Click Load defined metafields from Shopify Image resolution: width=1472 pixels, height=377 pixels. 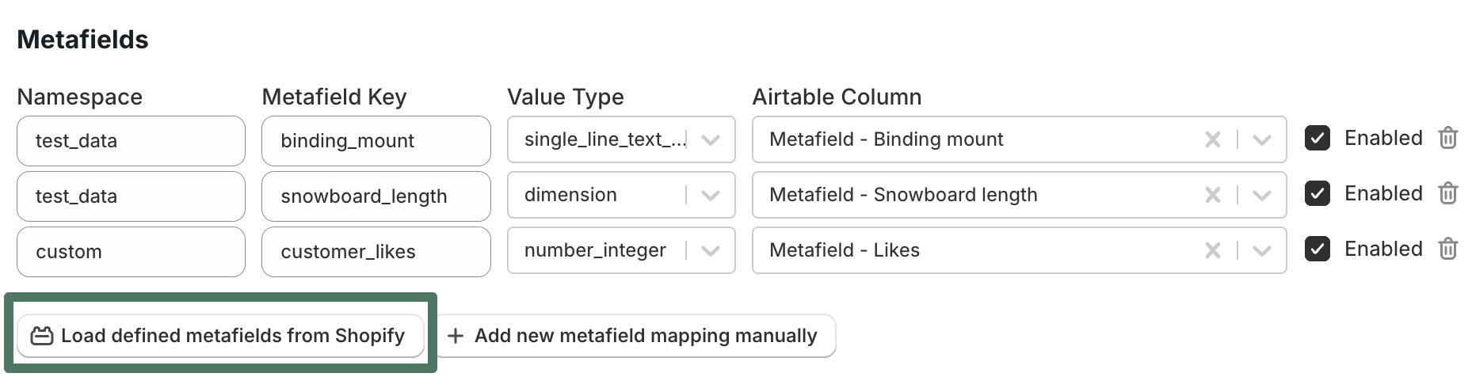pyautogui.click(x=220, y=336)
